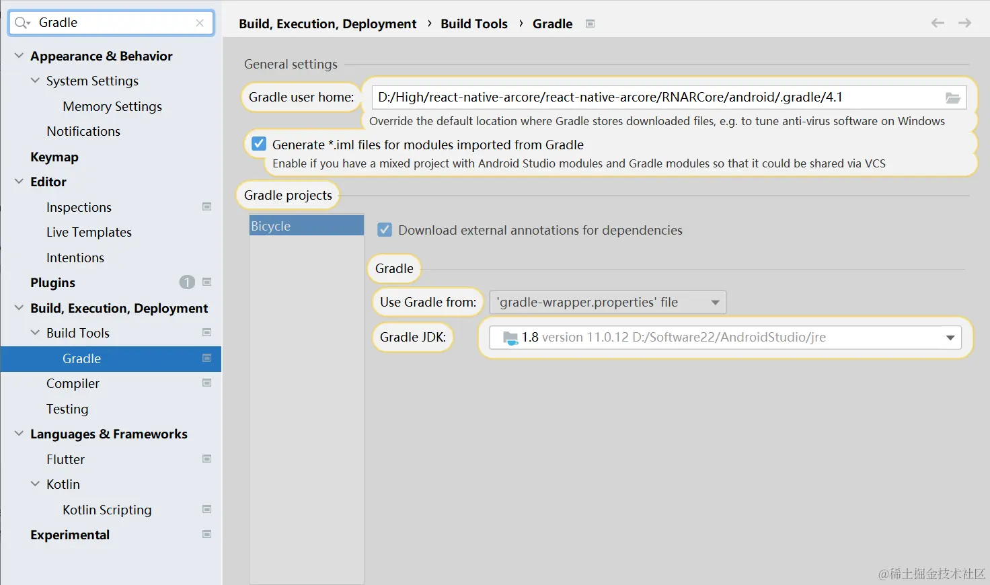Toggle Generate *.iml files for modules checkbox

coord(259,144)
